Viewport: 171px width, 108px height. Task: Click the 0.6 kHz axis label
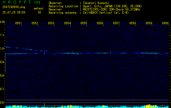pos(2,103)
